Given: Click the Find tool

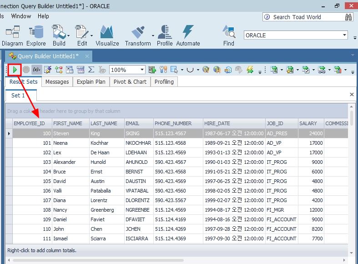Looking at the screenshot, I should point(229,36).
